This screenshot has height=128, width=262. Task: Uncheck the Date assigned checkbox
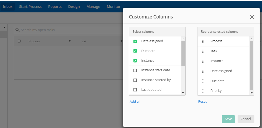(135, 41)
